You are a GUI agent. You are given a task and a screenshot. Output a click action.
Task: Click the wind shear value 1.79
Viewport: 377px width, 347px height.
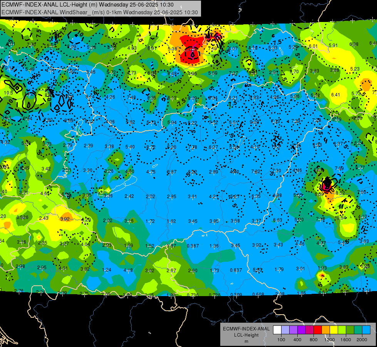point(279,269)
